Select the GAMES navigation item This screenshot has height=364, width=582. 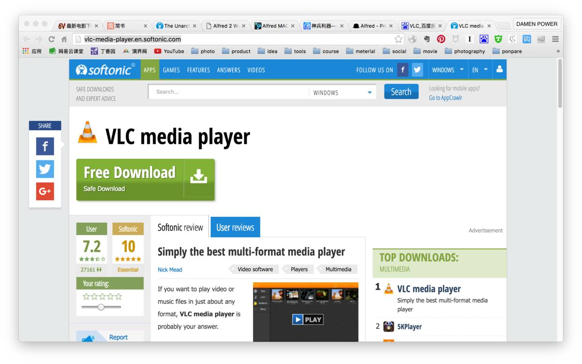click(171, 70)
